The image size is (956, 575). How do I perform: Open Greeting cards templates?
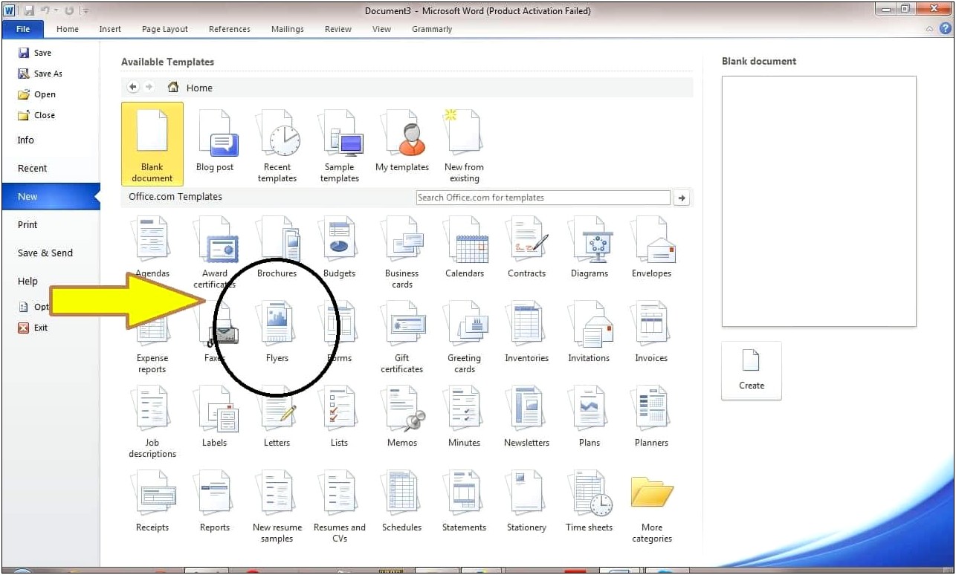point(464,337)
